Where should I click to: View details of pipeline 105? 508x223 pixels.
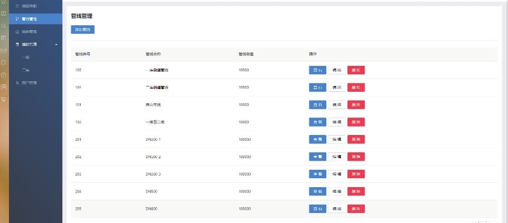click(317, 70)
